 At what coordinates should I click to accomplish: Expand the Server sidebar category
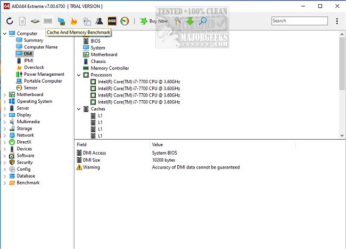pyautogui.click(x=5, y=108)
